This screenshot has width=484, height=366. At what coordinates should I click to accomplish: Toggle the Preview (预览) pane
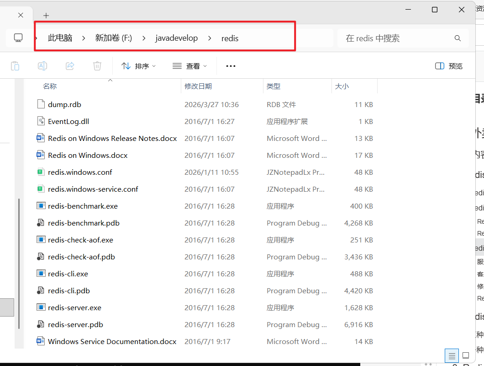pos(449,66)
